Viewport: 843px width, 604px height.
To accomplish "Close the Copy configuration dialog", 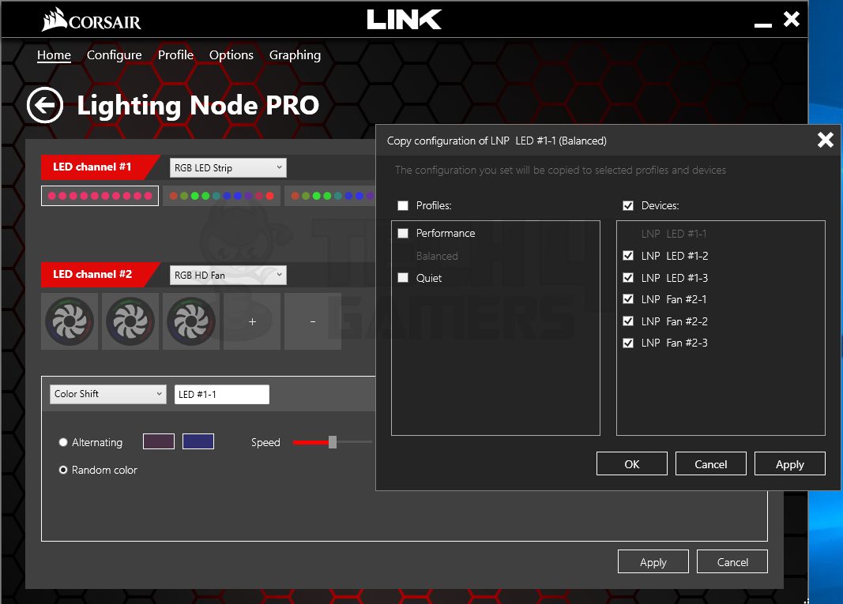I will (826, 140).
